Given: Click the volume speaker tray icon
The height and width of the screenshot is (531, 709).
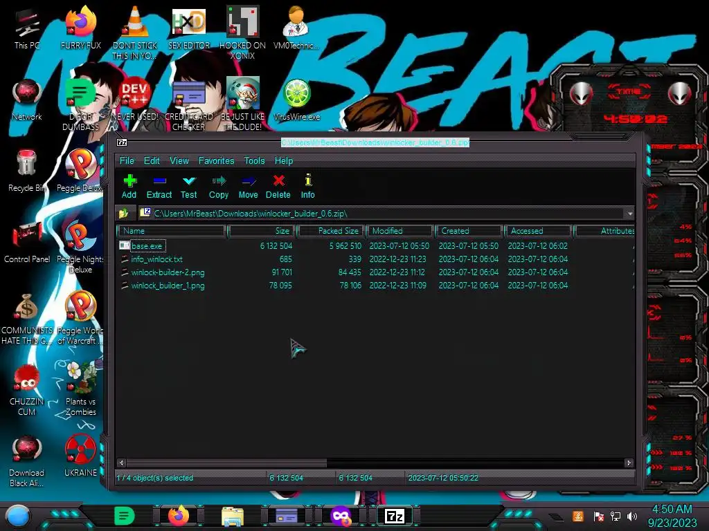Looking at the screenshot, I should [x=633, y=516].
